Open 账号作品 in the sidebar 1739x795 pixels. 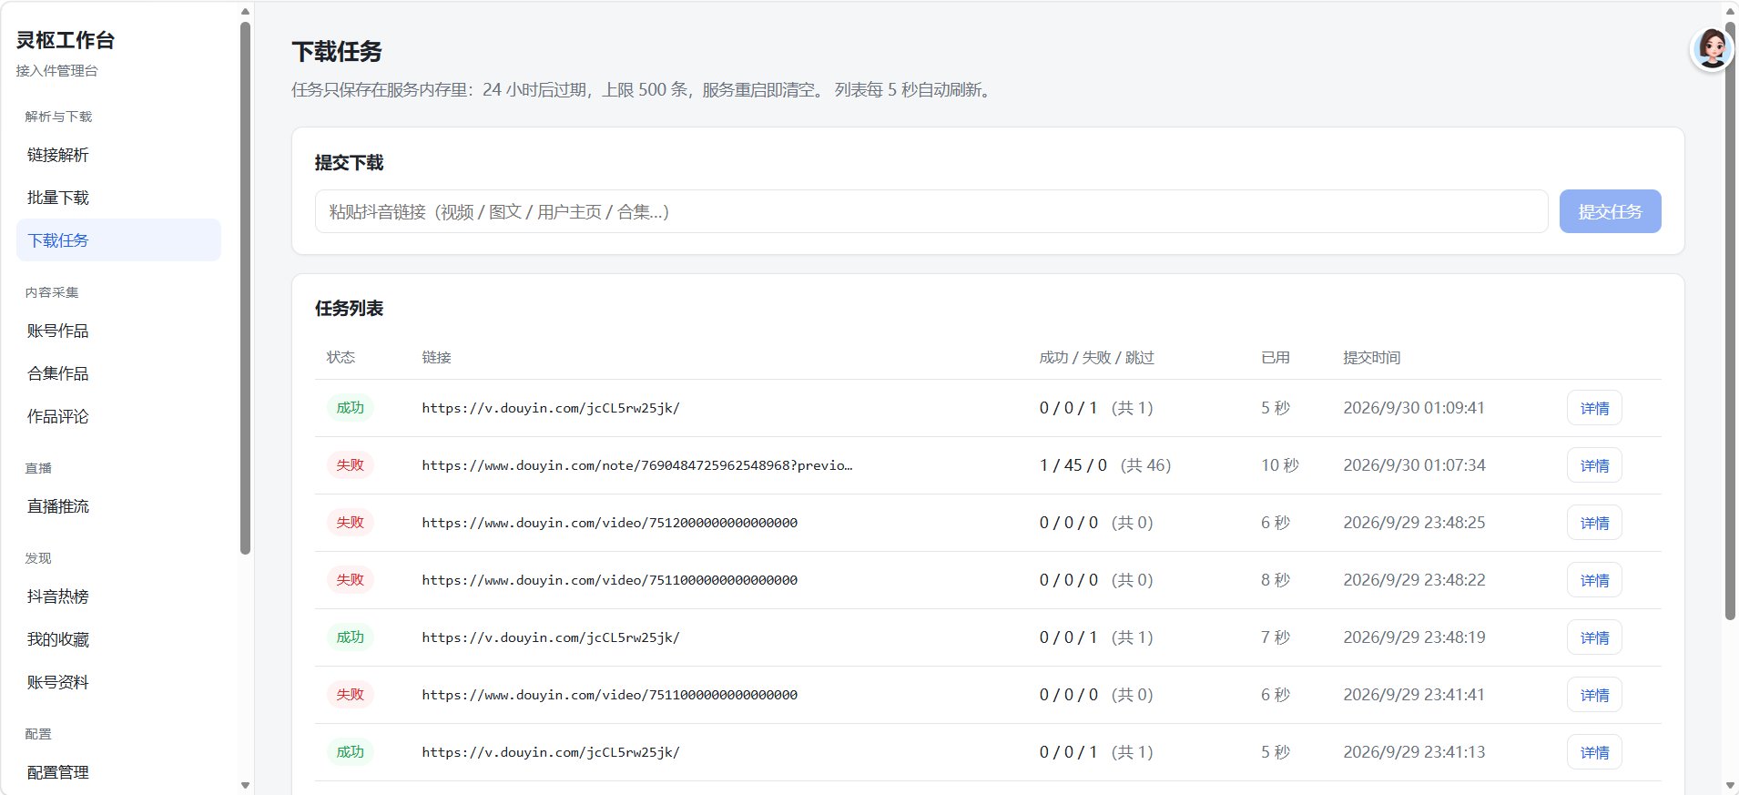click(x=118, y=331)
